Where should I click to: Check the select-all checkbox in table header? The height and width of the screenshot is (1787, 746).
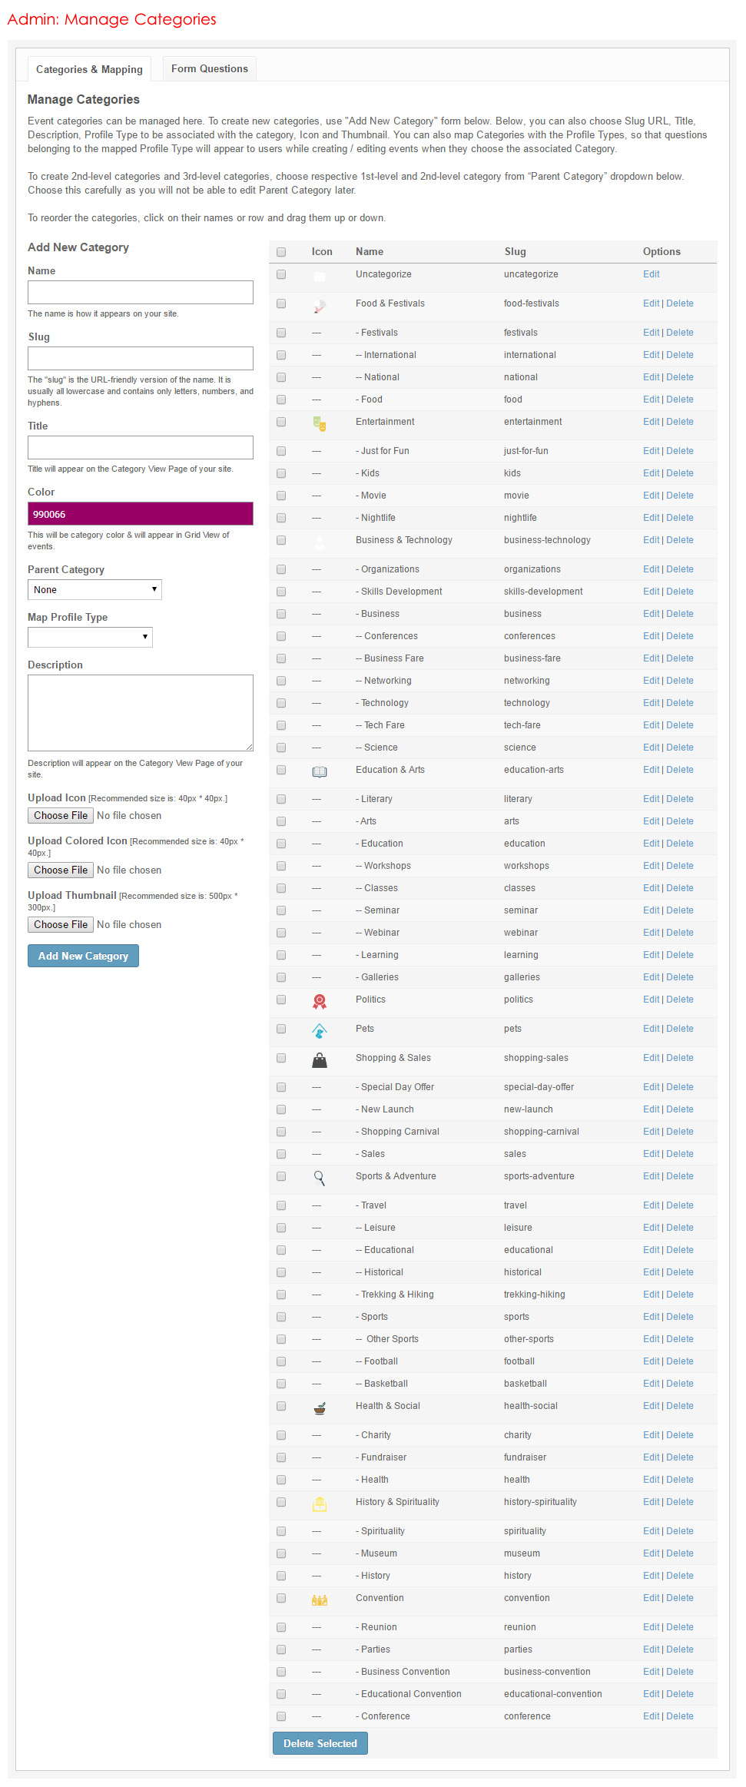pyautogui.click(x=281, y=252)
